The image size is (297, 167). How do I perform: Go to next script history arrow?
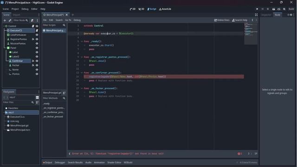click(x=256, y=20)
